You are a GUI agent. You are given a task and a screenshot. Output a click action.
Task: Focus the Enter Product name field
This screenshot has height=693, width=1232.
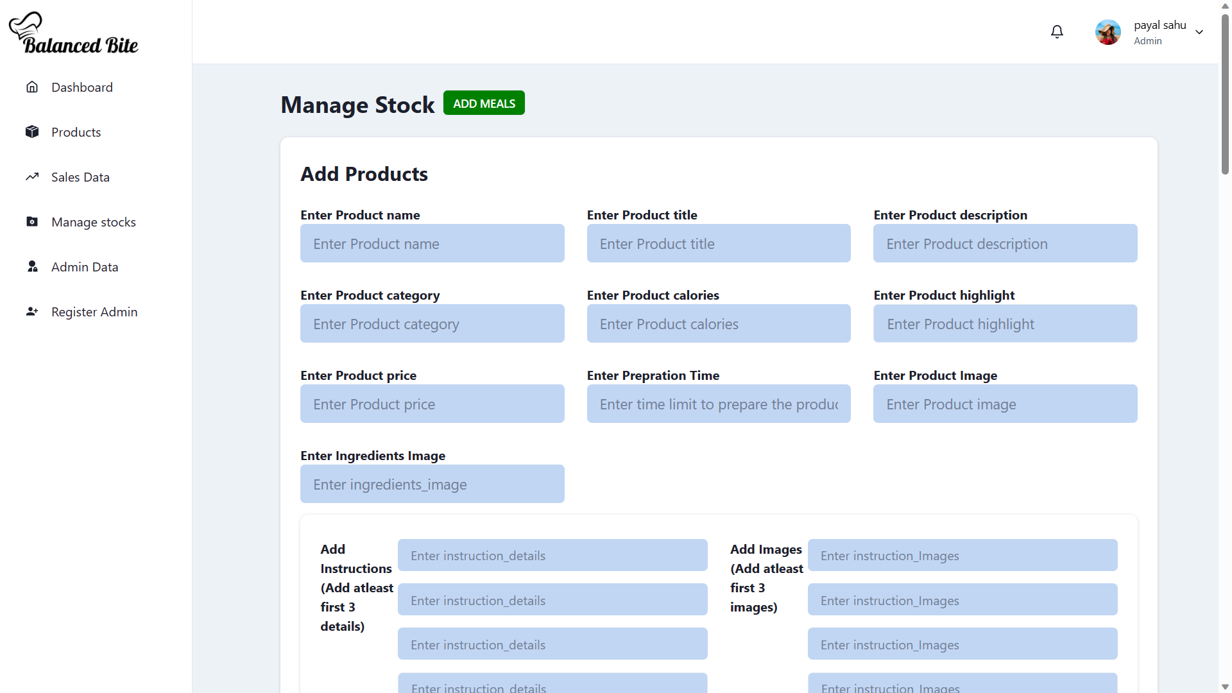(432, 243)
